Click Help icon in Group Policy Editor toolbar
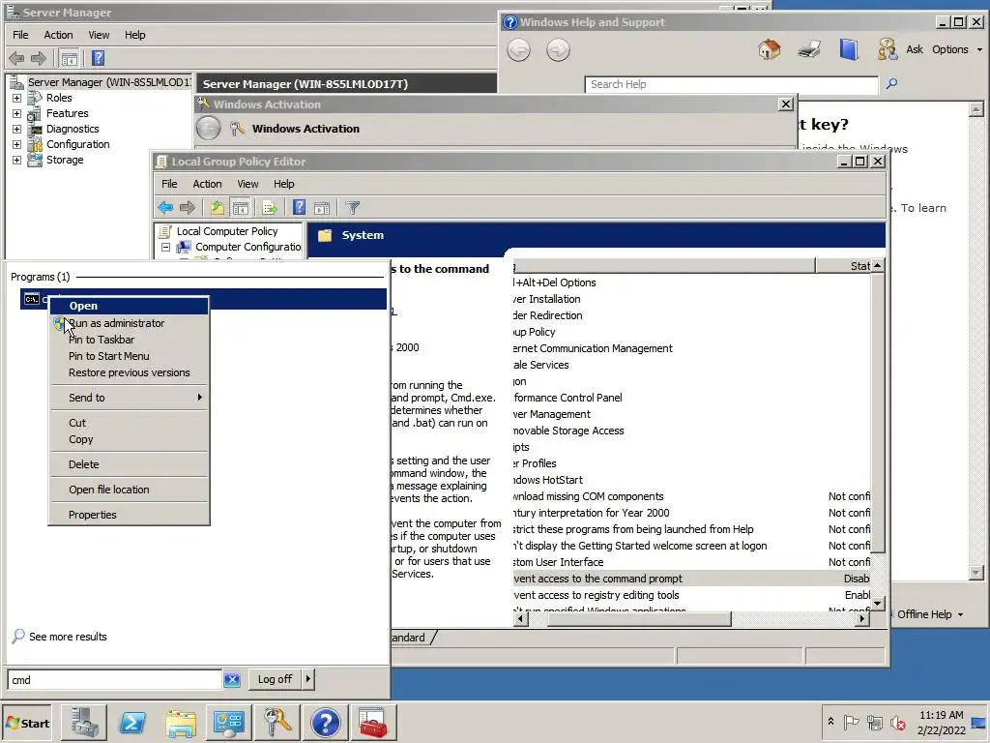Image resolution: width=990 pixels, height=743 pixels. tap(300, 207)
